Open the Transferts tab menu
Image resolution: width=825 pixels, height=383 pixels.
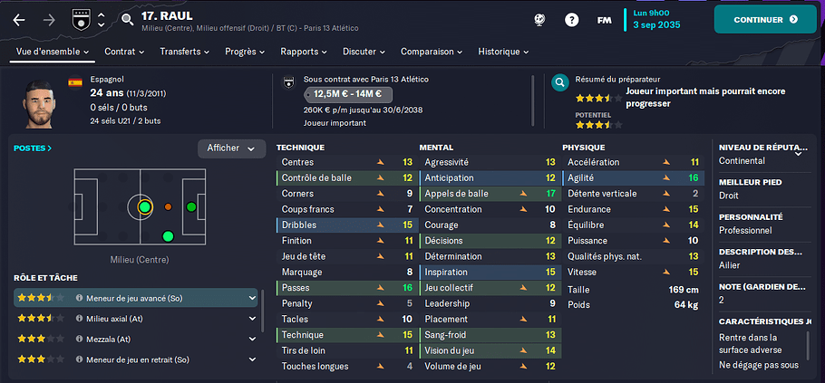tap(185, 52)
